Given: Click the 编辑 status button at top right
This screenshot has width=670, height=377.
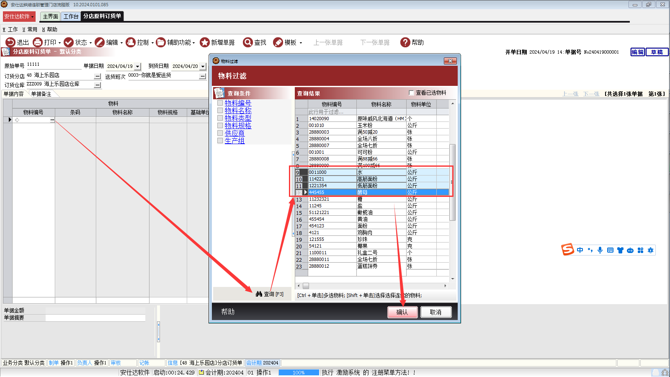Looking at the screenshot, I should click(x=638, y=52).
